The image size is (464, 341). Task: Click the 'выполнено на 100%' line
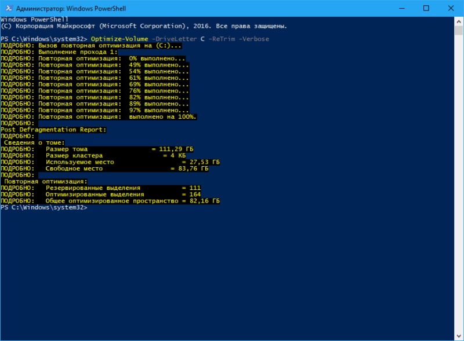click(99, 117)
